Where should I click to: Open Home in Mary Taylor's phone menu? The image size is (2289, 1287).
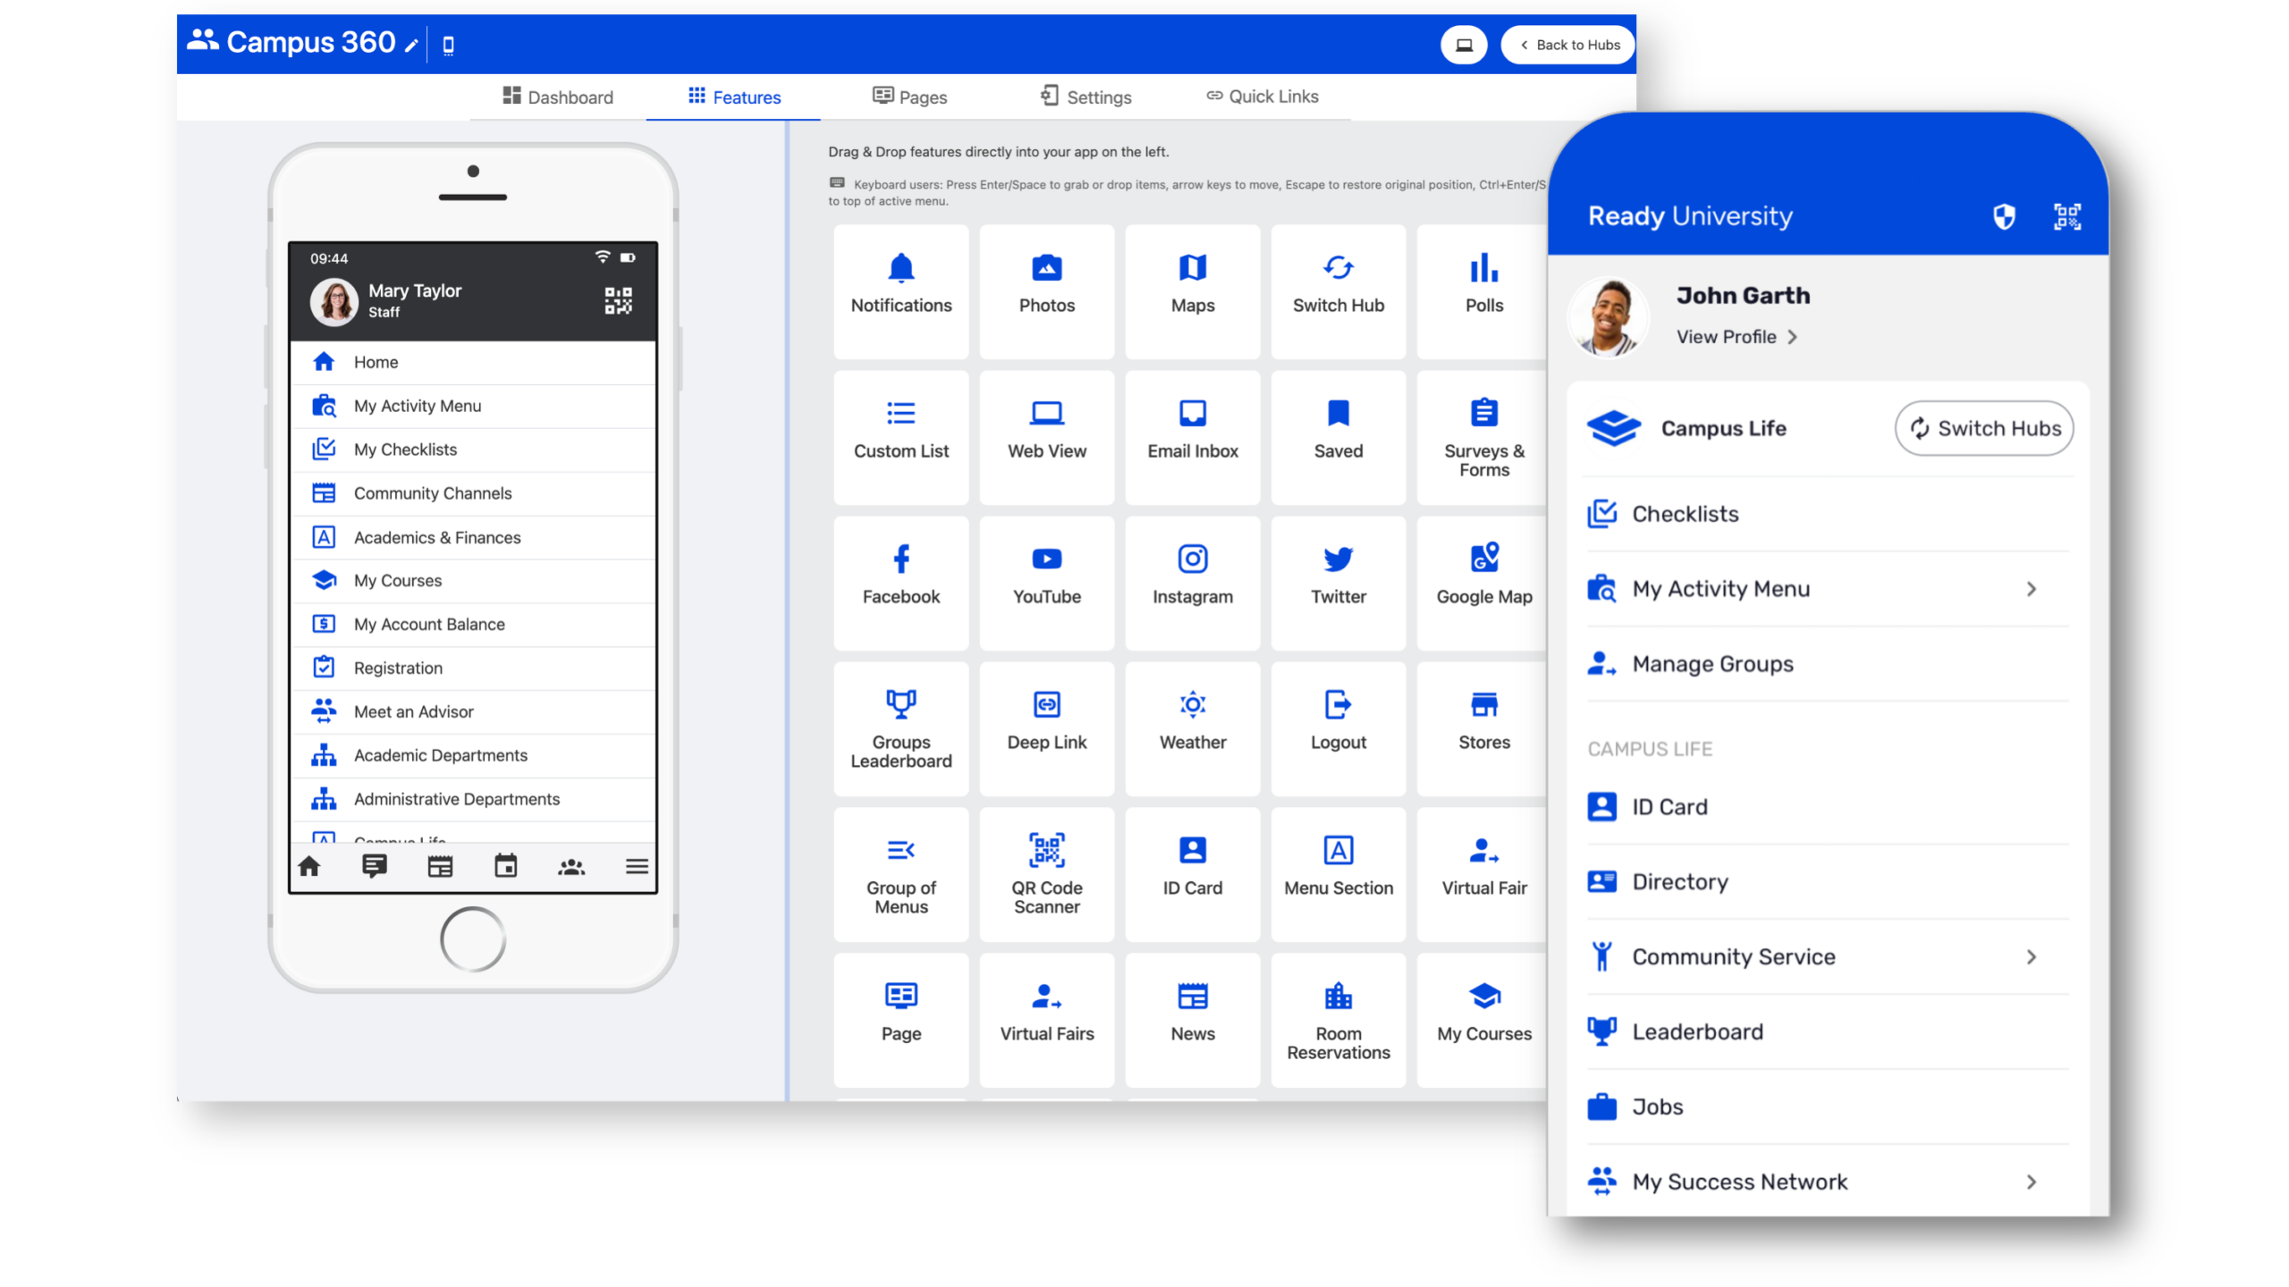[474, 362]
